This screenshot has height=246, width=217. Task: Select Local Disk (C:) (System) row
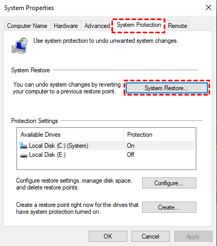tap(106, 146)
